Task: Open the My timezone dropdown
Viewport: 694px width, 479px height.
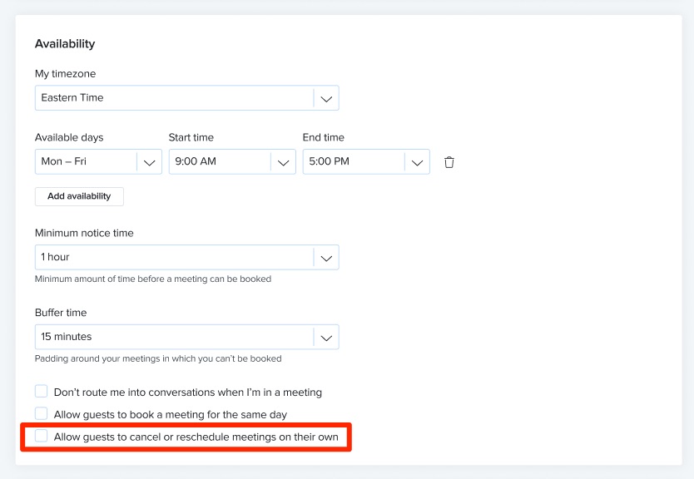Action: click(x=186, y=98)
